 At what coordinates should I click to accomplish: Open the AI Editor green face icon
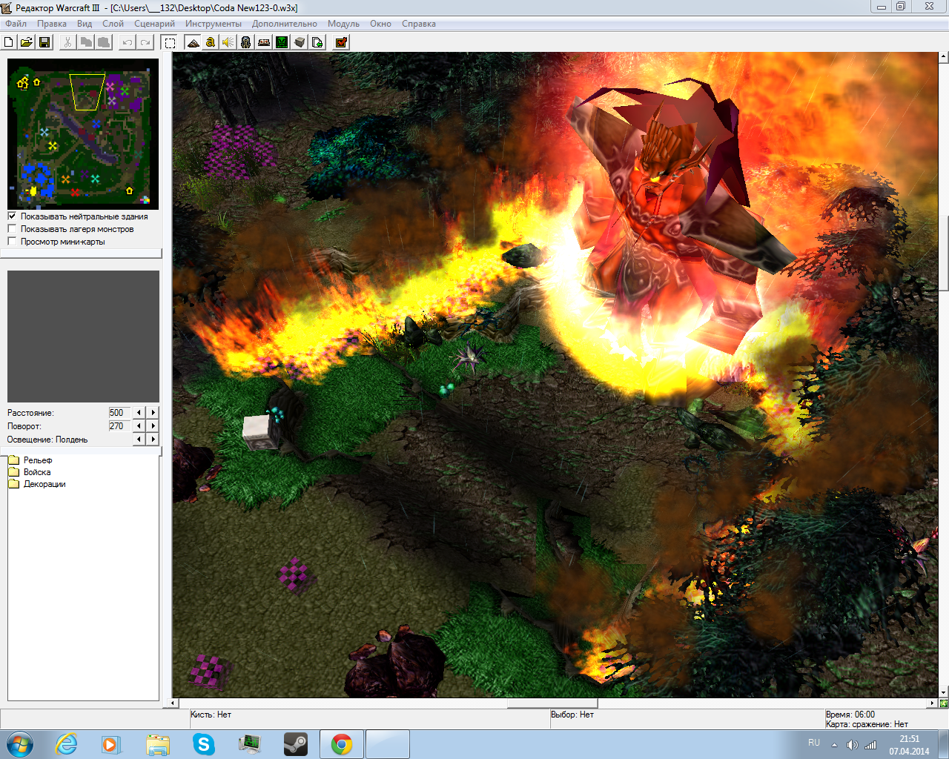click(x=282, y=42)
